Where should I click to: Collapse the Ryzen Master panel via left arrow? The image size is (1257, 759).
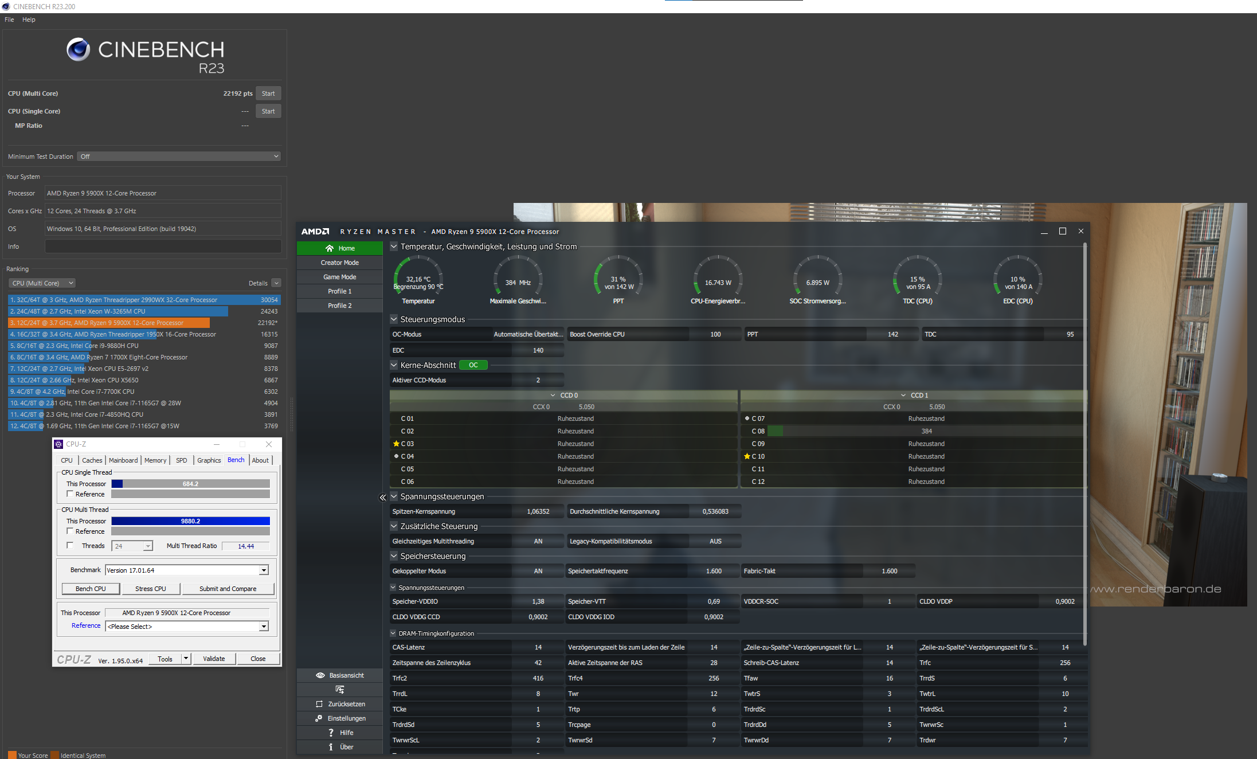(x=382, y=497)
